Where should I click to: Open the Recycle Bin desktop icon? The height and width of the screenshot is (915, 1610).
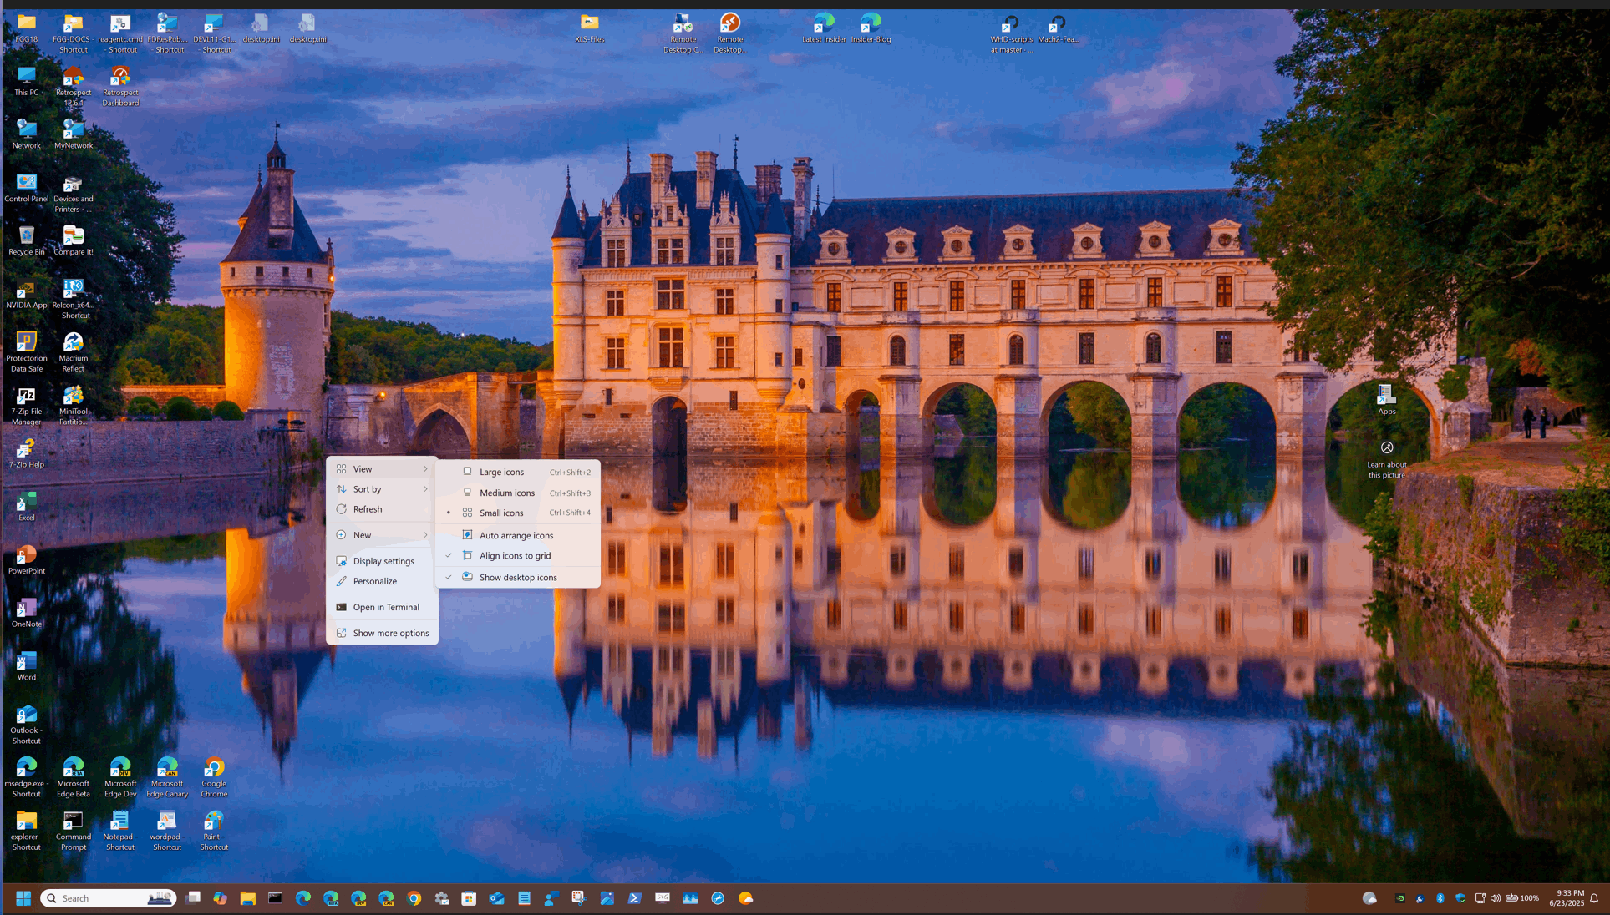(x=27, y=240)
